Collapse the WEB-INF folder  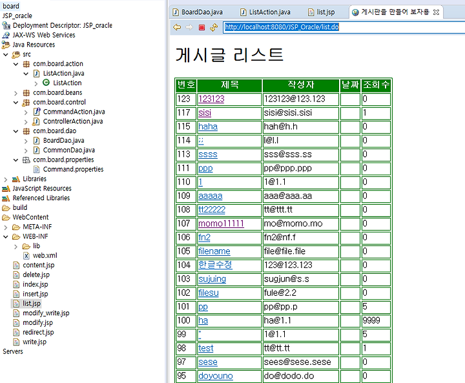[5, 237]
